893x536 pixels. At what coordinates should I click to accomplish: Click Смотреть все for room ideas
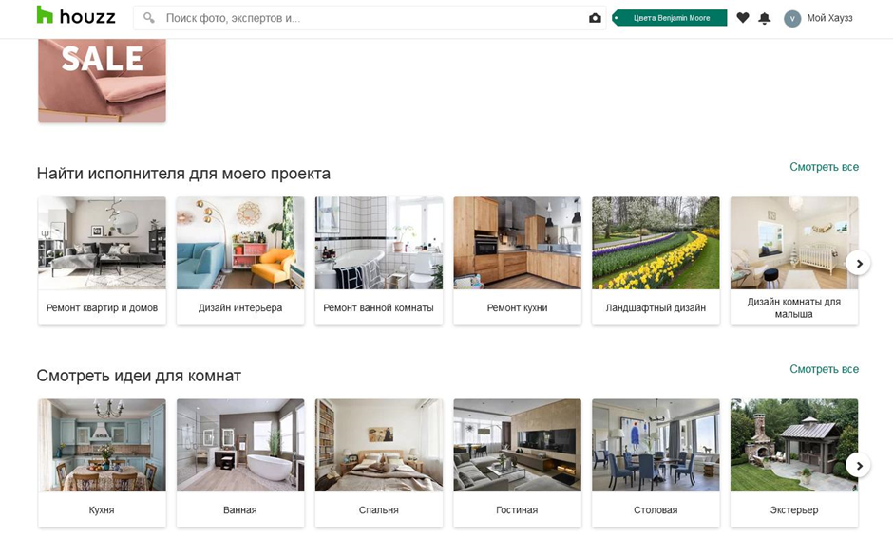(824, 369)
